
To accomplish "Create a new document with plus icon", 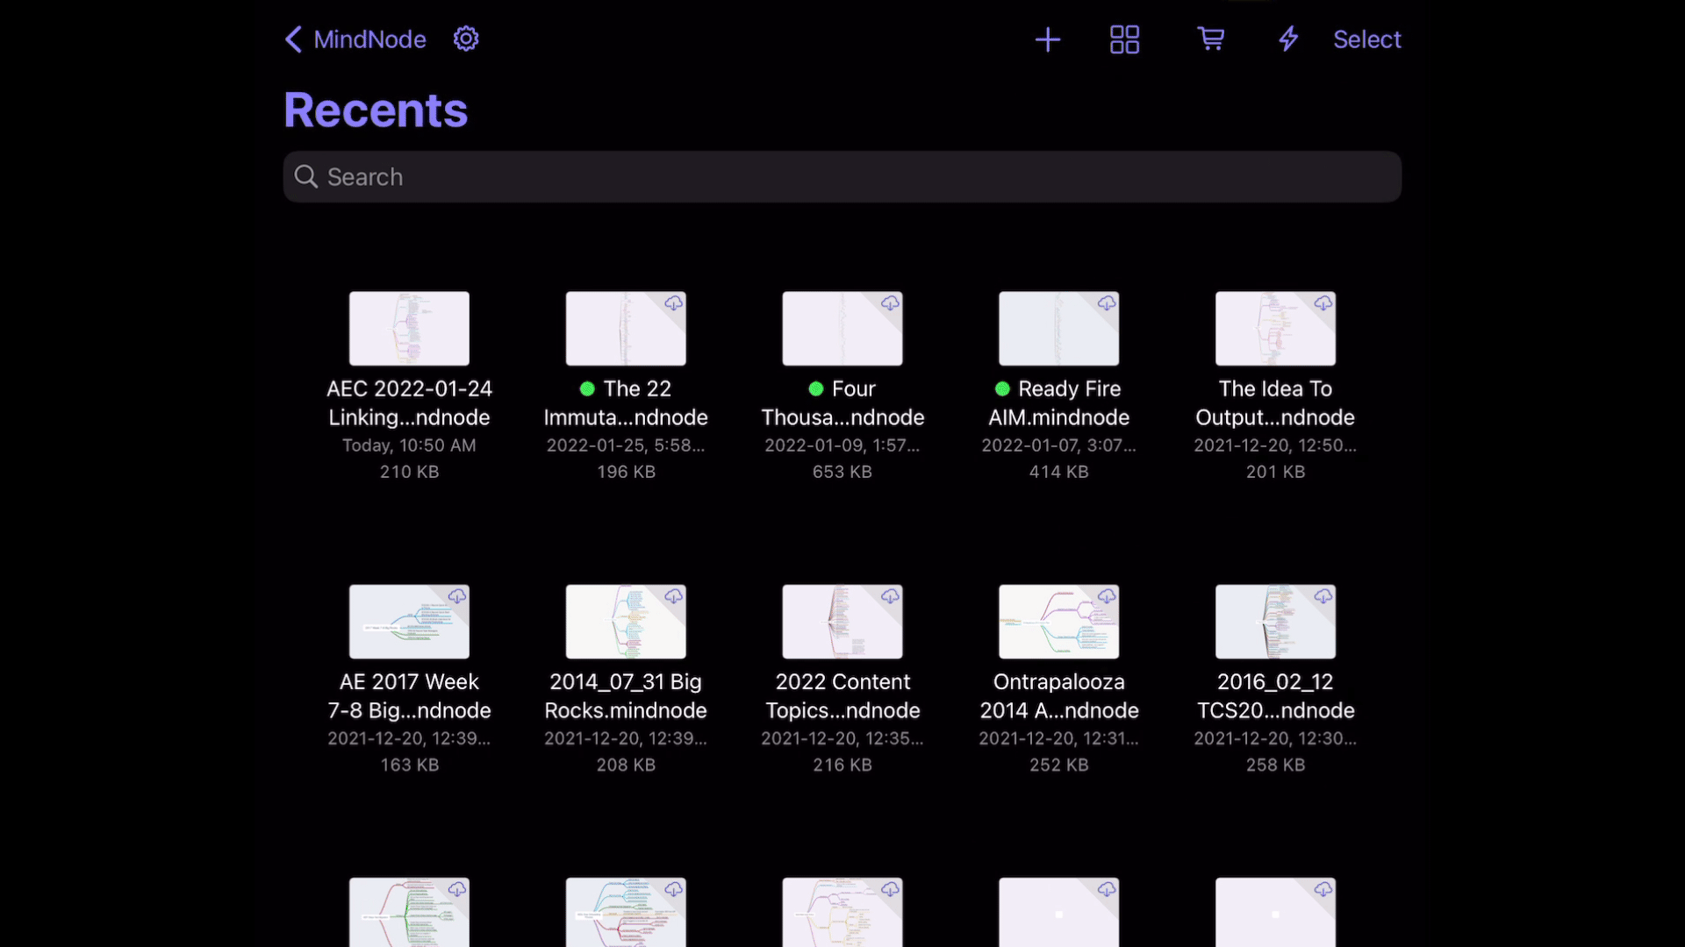I will point(1048,39).
